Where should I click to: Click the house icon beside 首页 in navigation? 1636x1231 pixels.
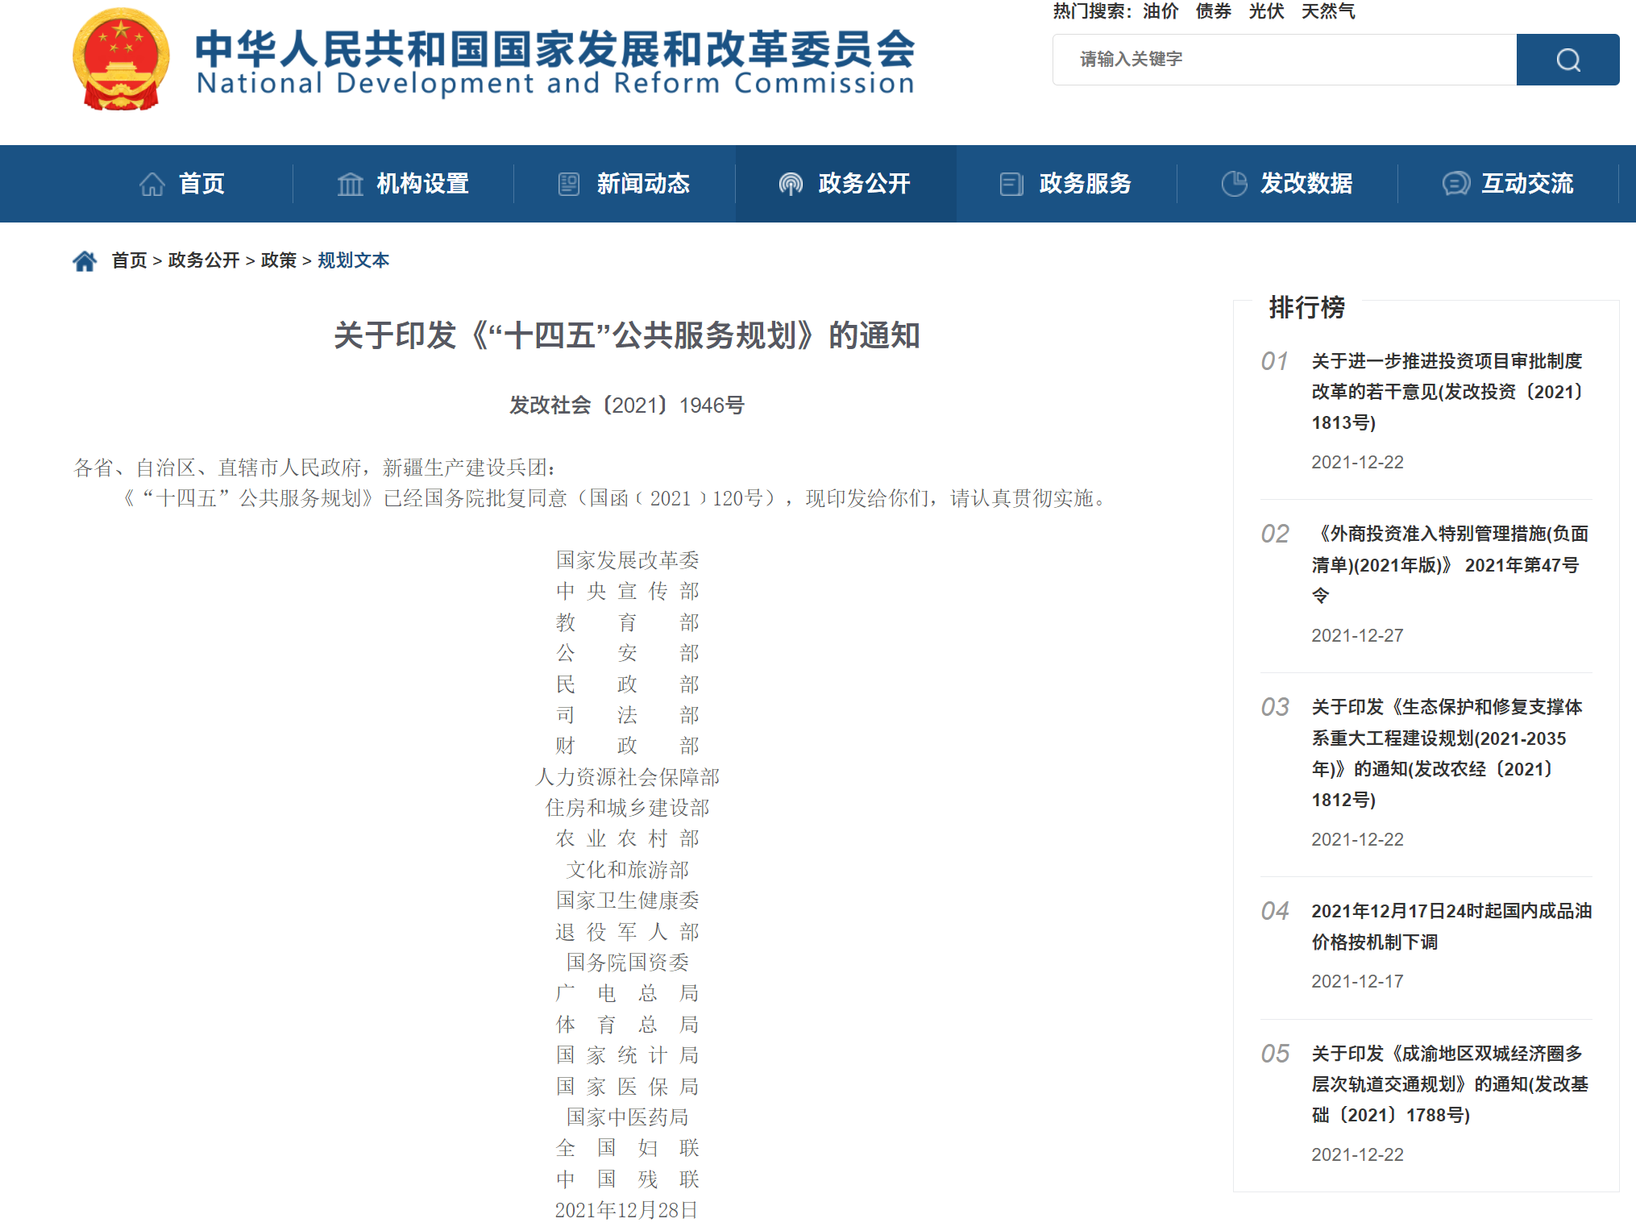tap(152, 184)
